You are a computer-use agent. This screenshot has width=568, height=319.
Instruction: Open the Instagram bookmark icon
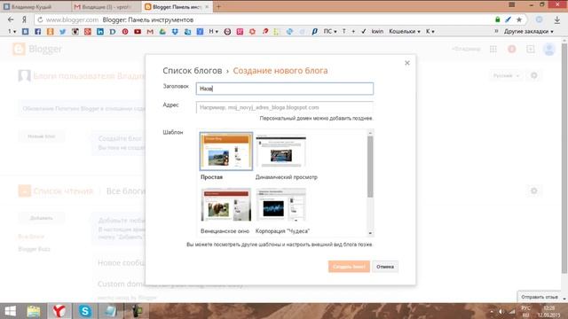[x=75, y=32]
